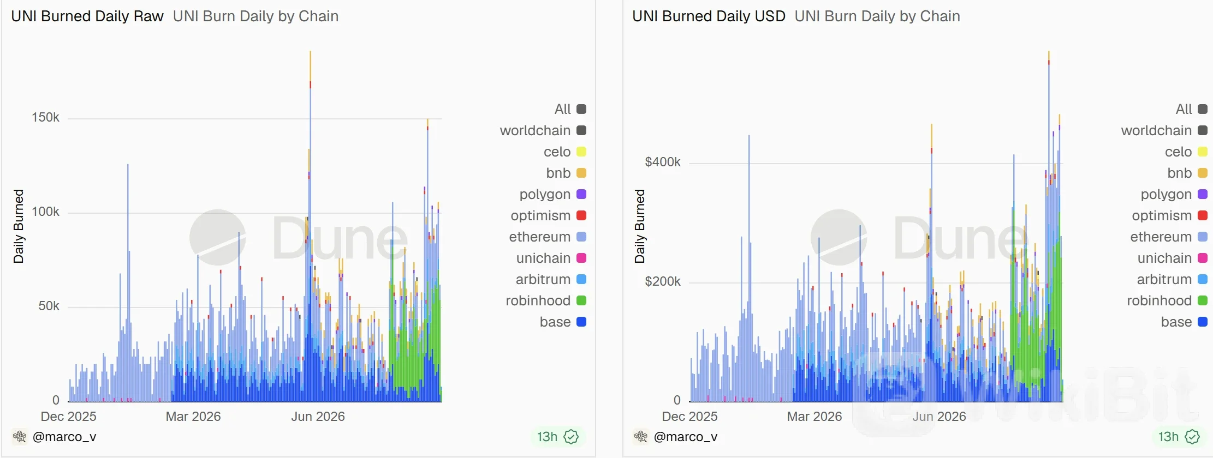Open @marco_v profile under the Daily Raw chart
1213x458 pixels.
(x=64, y=437)
